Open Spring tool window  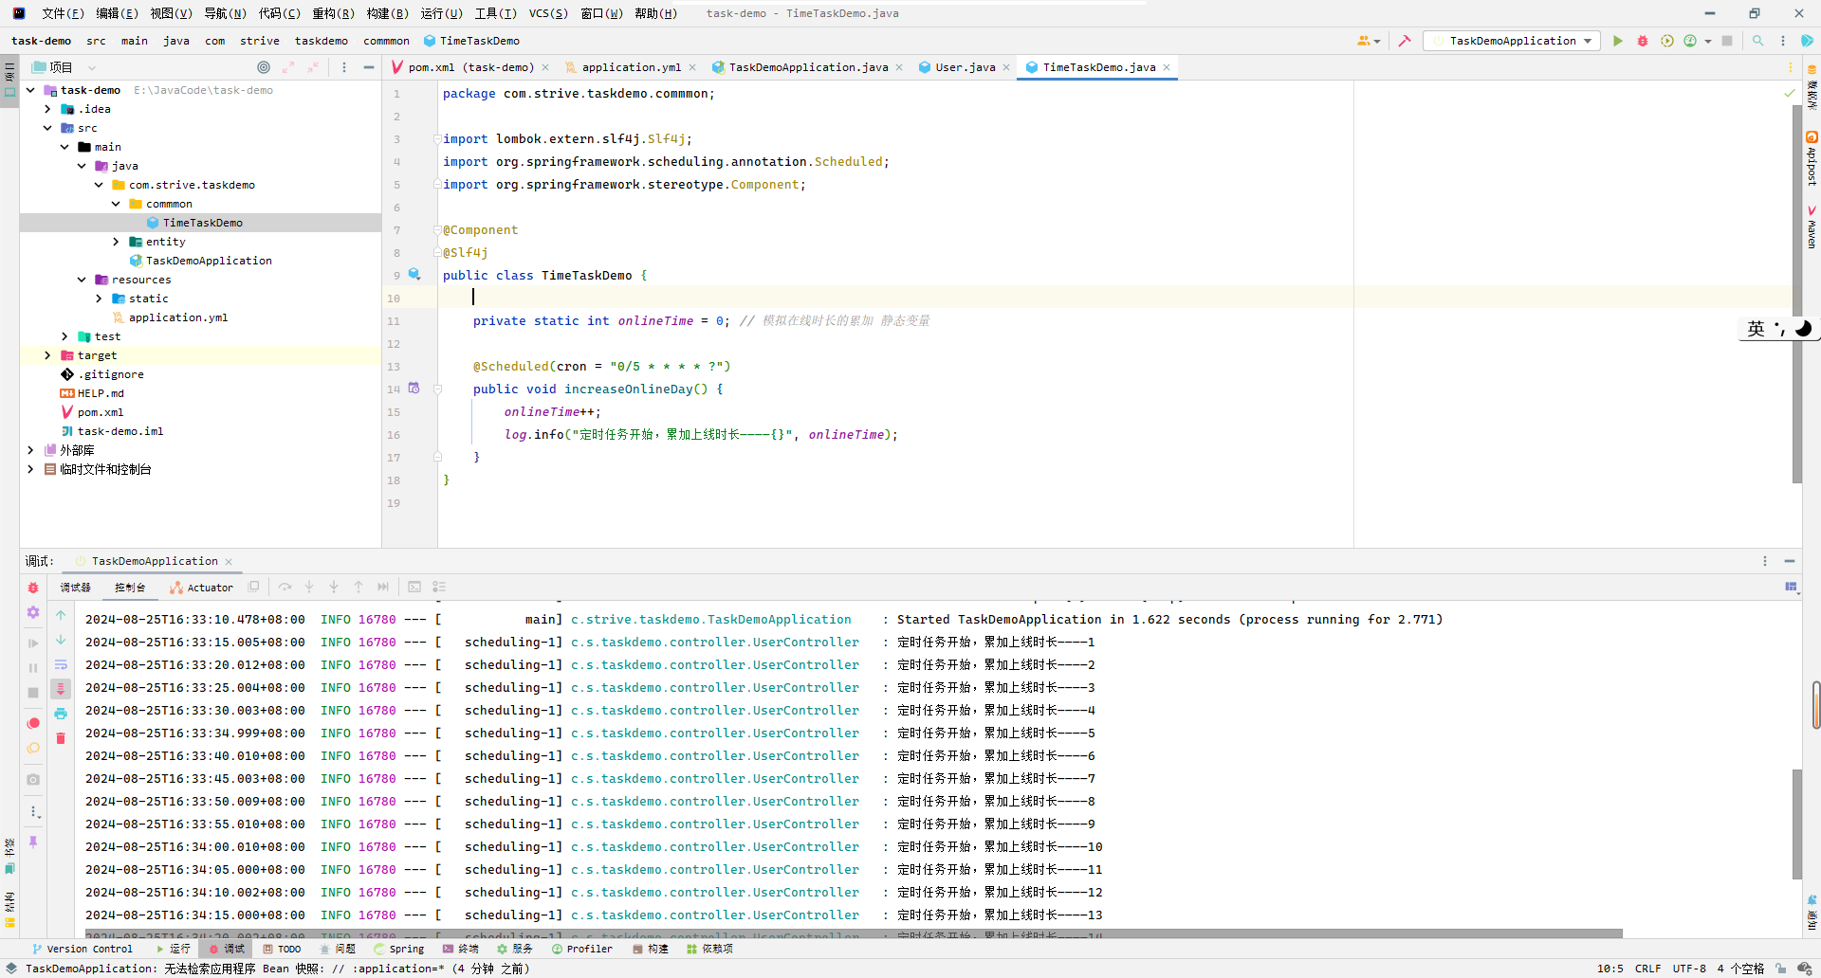coord(399,949)
